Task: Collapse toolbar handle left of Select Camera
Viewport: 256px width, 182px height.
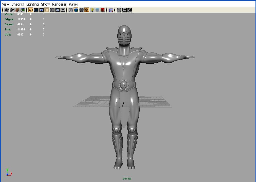Action: (x=3, y=10)
